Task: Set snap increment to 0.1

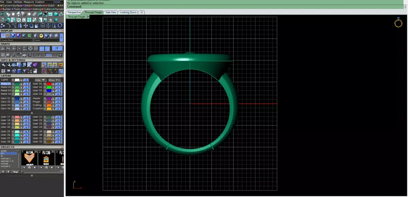Action: 36,55
